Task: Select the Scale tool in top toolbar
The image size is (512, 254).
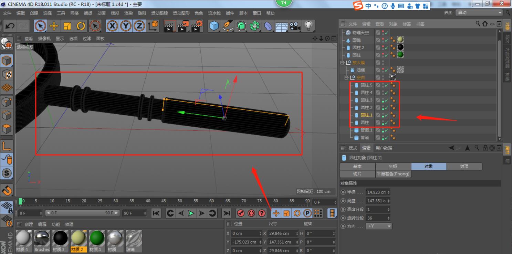Action: pos(67,26)
